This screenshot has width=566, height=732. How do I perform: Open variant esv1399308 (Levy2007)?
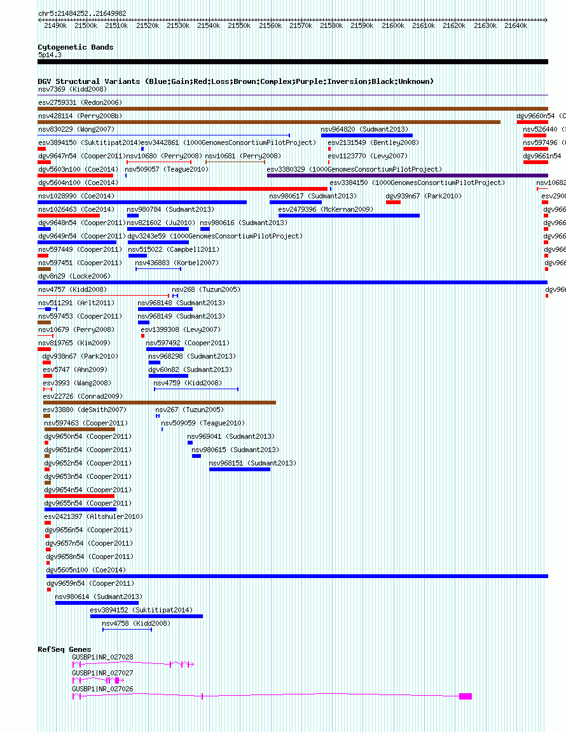181,329
